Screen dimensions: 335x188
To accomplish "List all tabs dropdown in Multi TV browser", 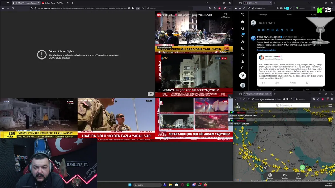I will 207,3.
